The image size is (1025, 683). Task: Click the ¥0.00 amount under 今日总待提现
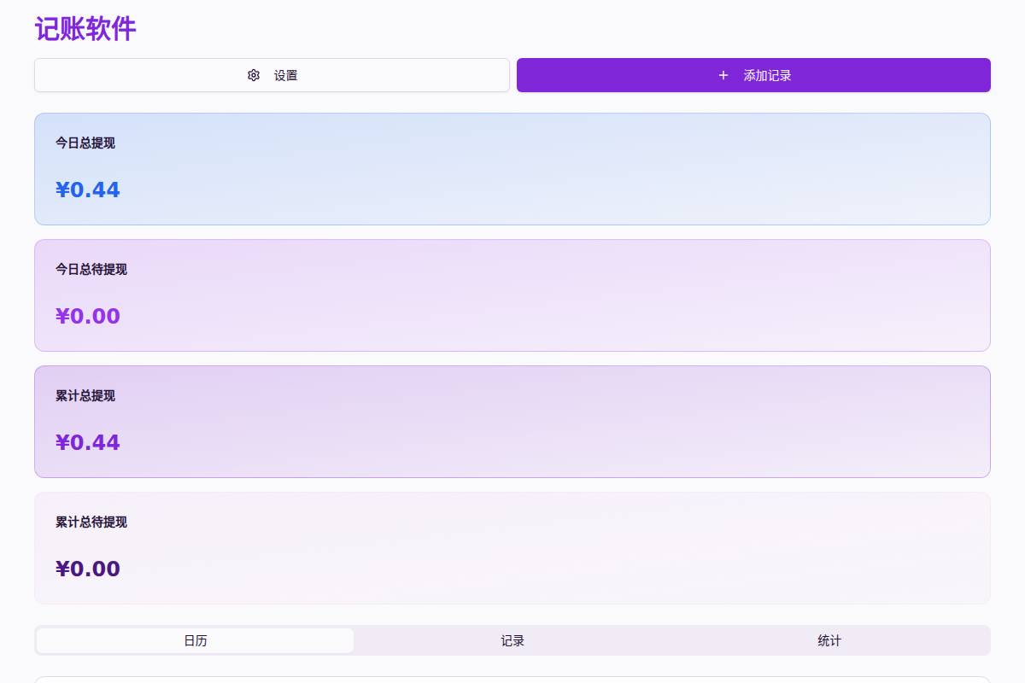(x=88, y=316)
